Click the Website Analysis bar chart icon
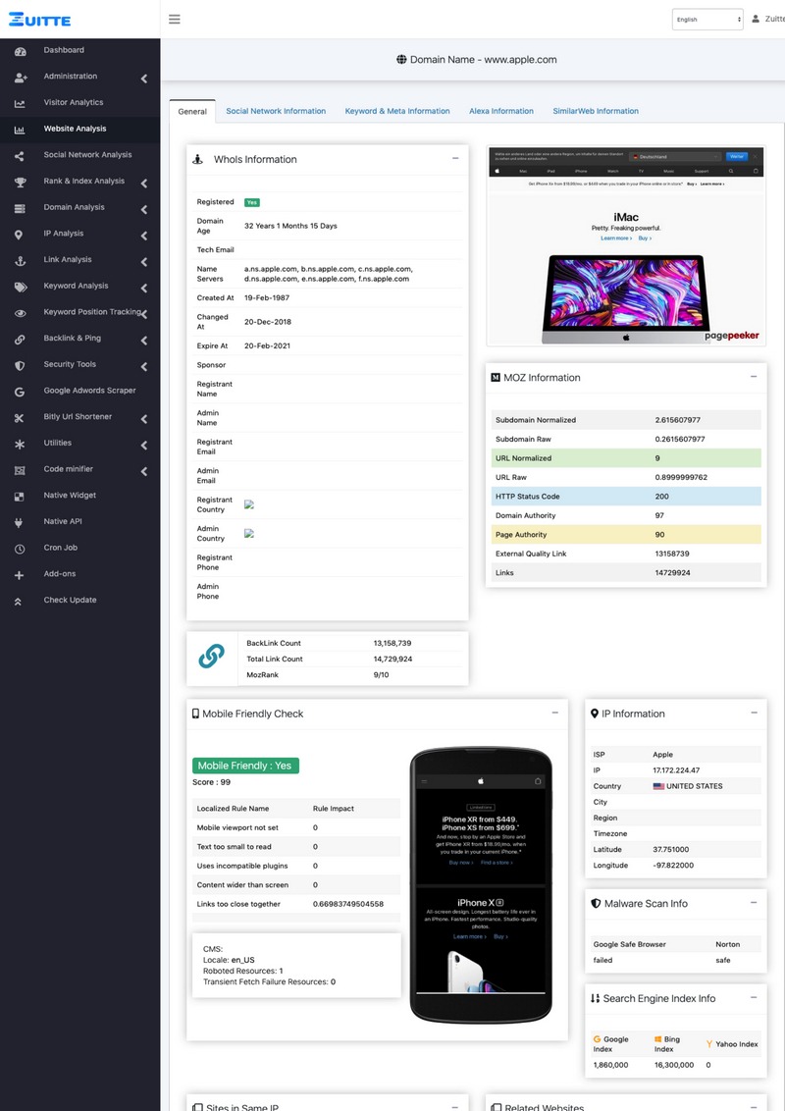 20,130
